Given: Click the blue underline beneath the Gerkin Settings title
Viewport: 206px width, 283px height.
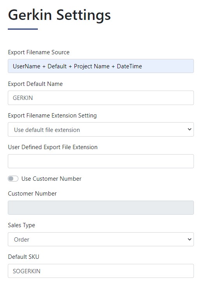Looking at the screenshot, I should 23,29.
